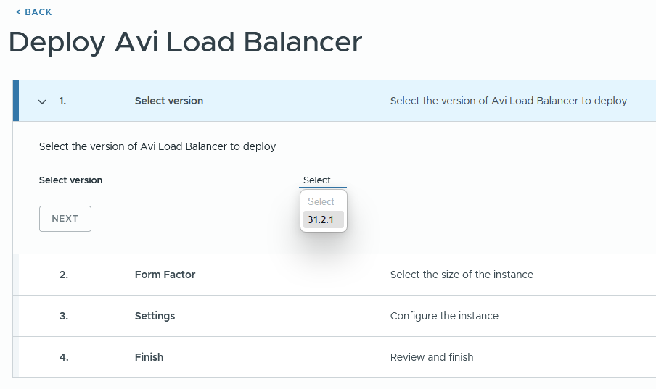The width and height of the screenshot is (656, 389).
Task: Open the Form Factor step
Action: [165, 275]
